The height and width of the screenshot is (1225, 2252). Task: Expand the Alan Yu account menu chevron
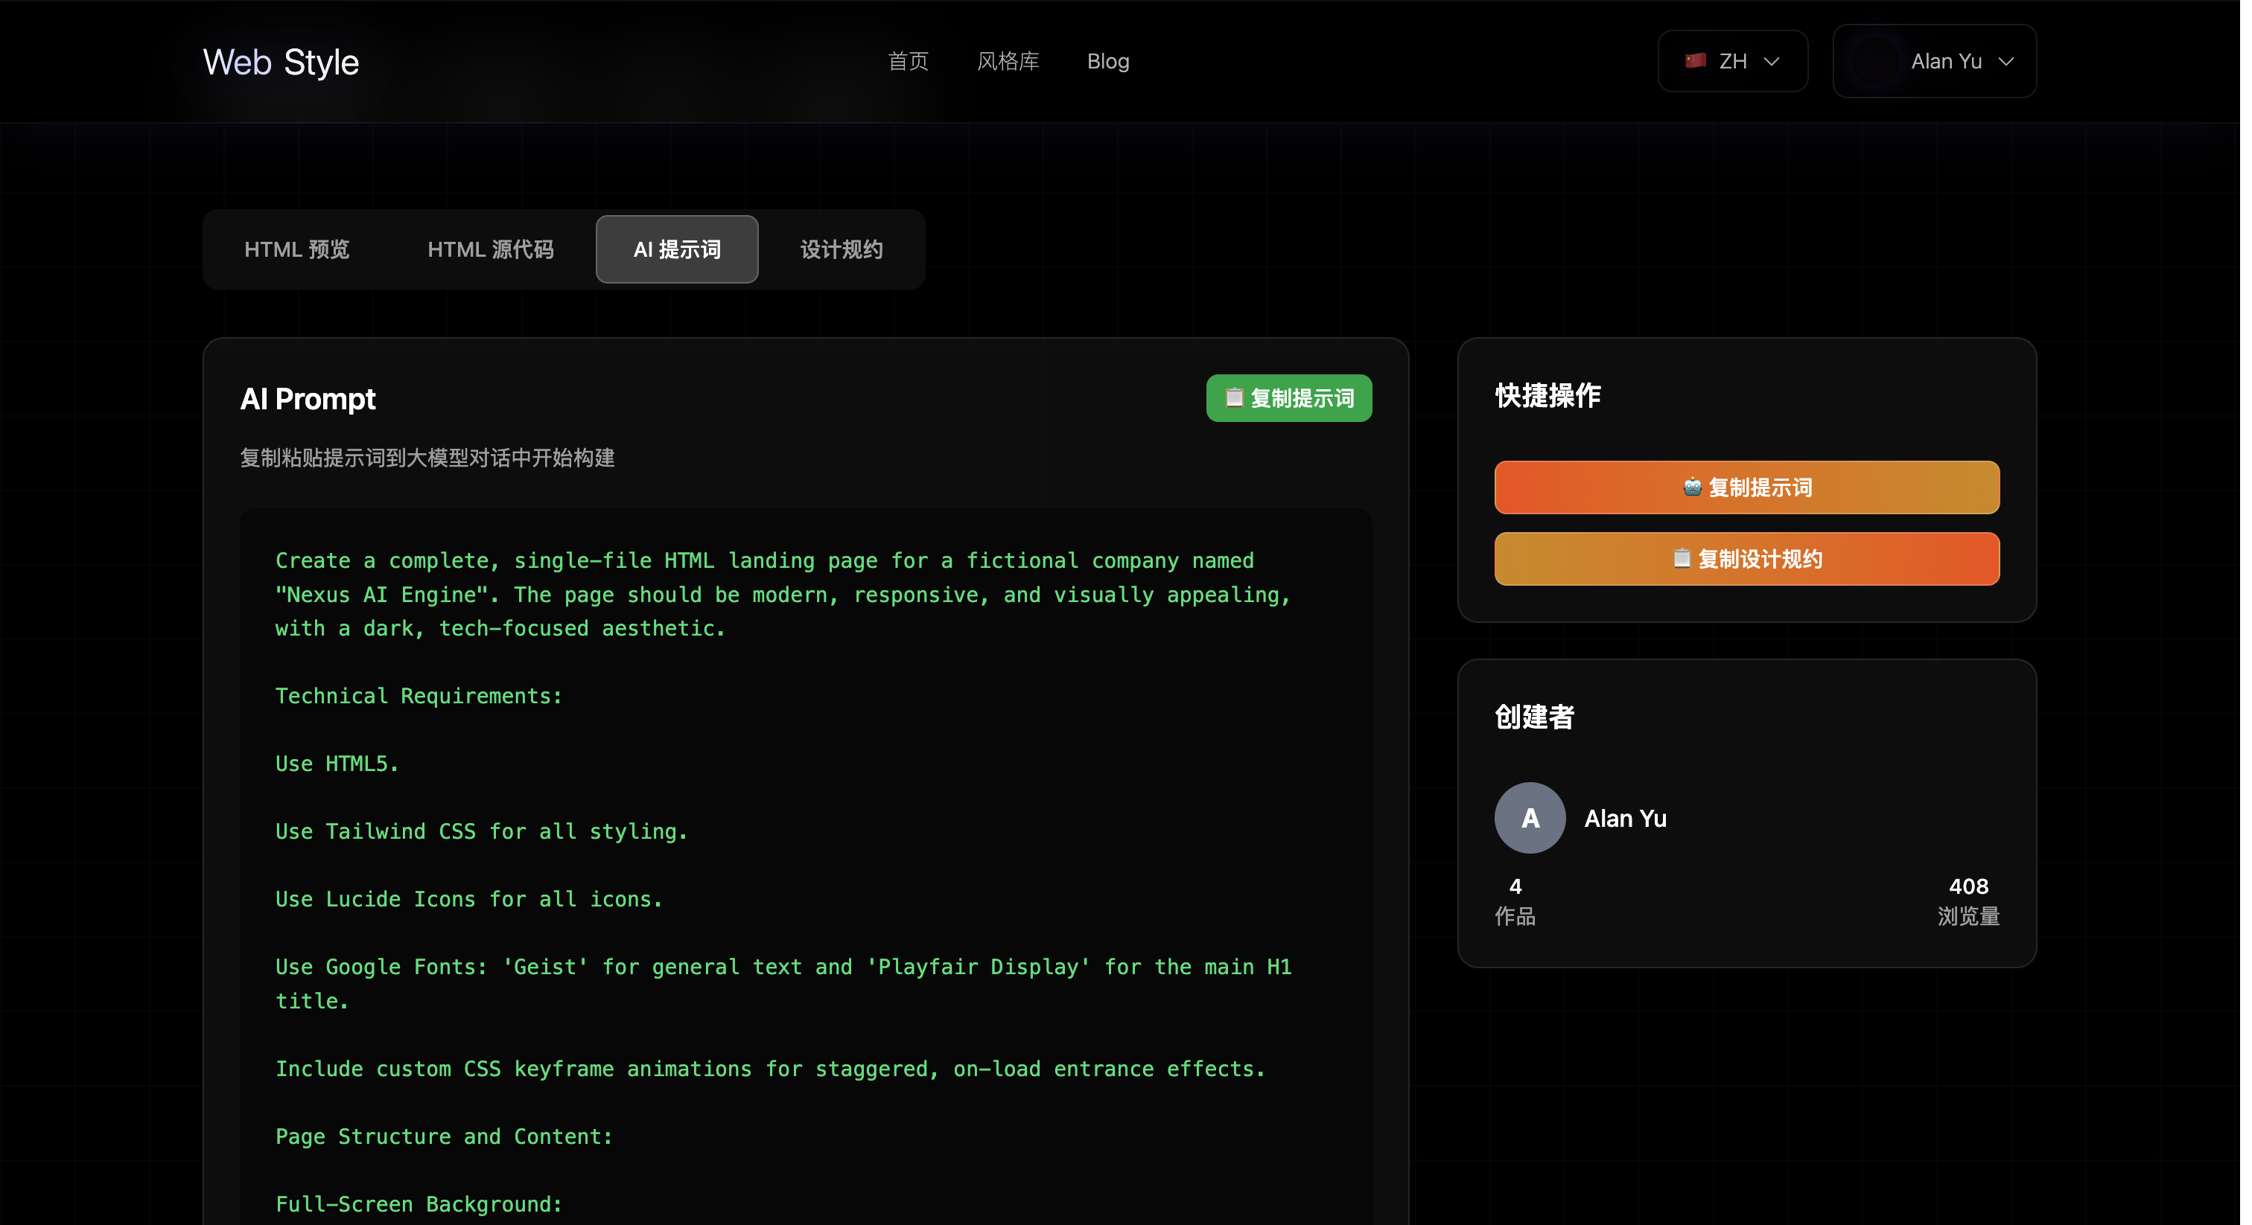[x=2006, y=61]
